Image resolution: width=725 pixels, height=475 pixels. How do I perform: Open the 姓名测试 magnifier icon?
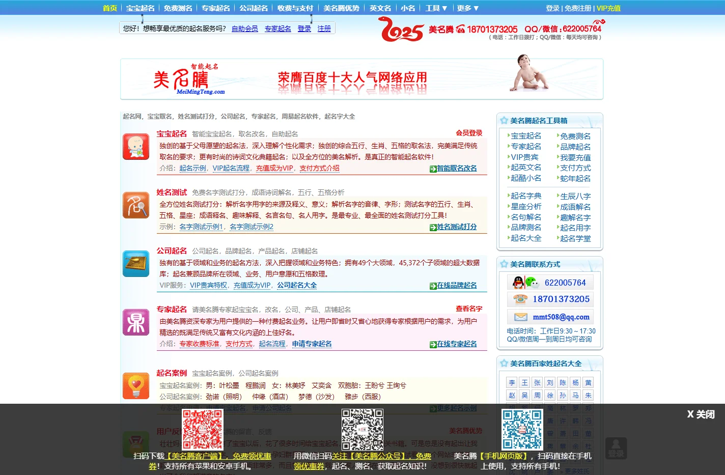136,205
